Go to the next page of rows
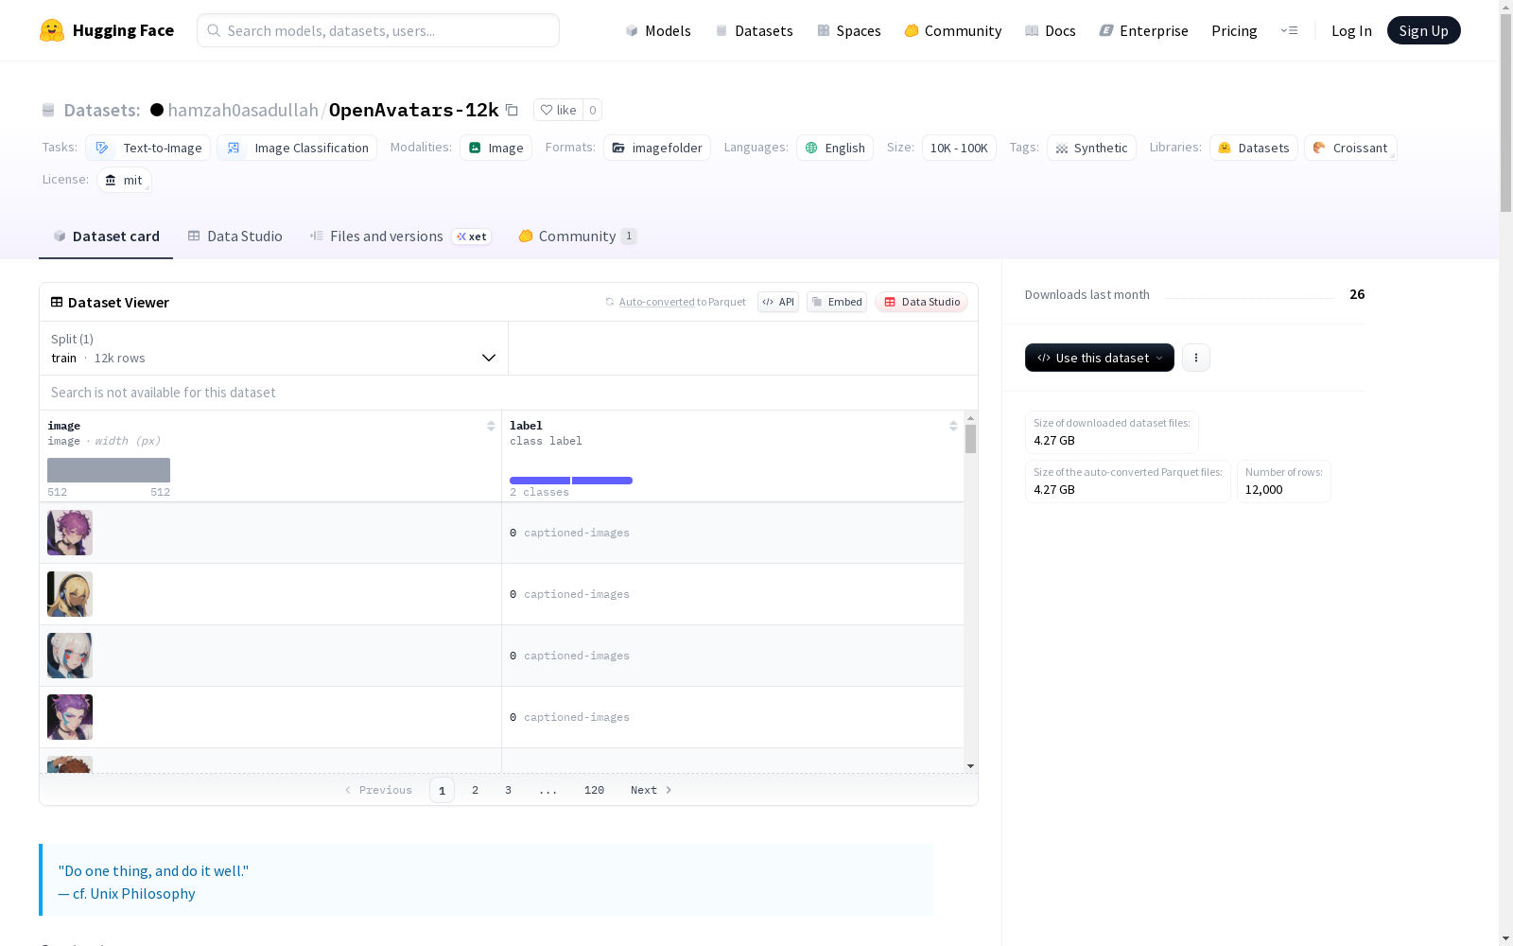The height and width of the screenshot is (946, 1513). (x=652, y=790)
